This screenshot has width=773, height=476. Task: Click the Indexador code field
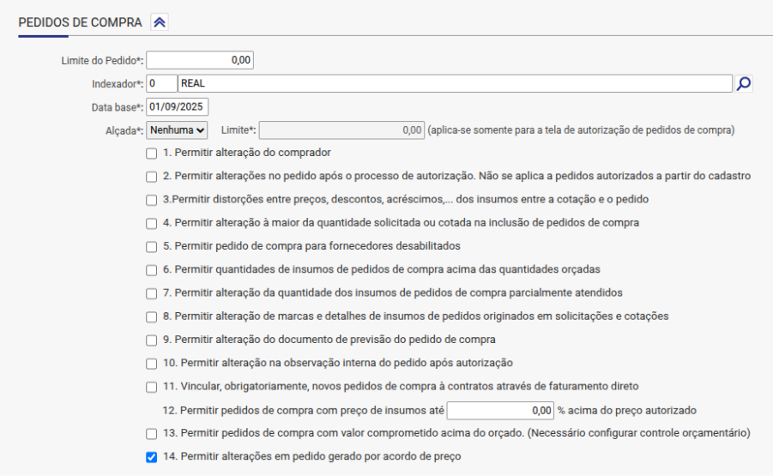click(x=161, y=84)
